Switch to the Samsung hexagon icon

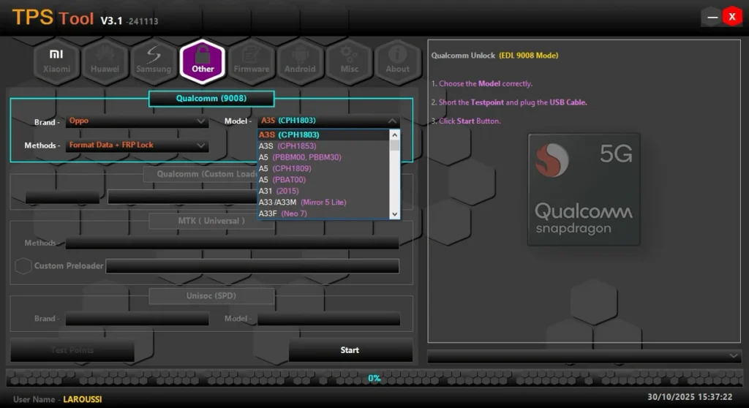click(154, 61)
